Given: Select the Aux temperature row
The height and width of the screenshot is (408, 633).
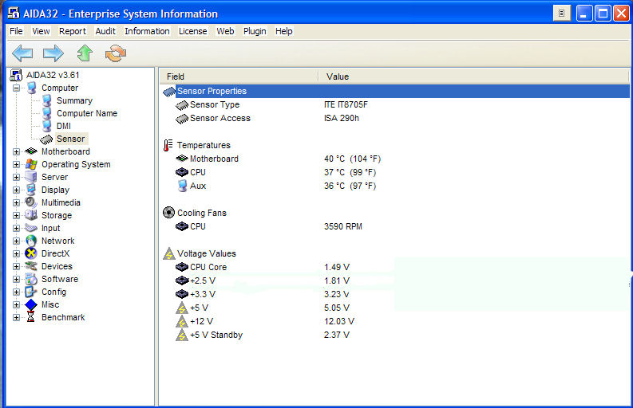Looking at the screenshot, I should [396, 186].
